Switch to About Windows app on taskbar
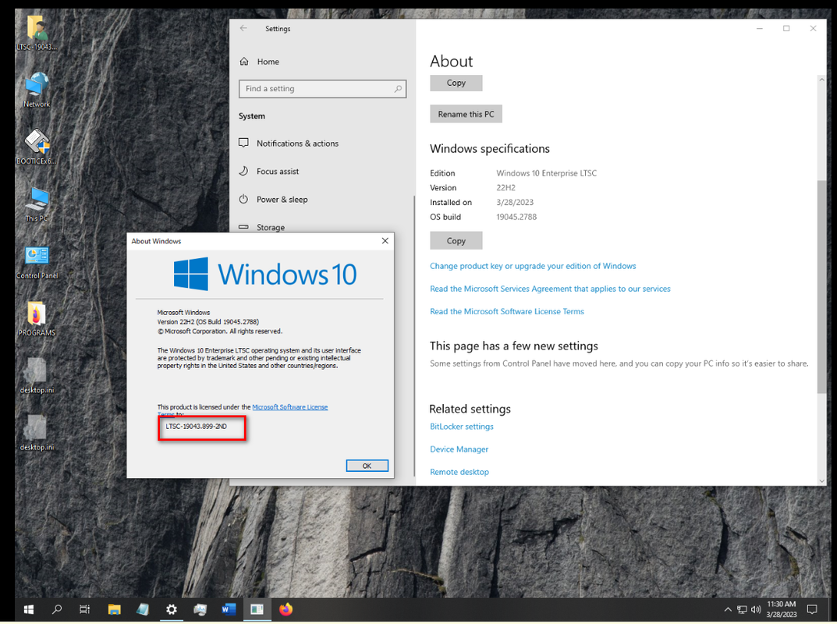 point(257,609)
